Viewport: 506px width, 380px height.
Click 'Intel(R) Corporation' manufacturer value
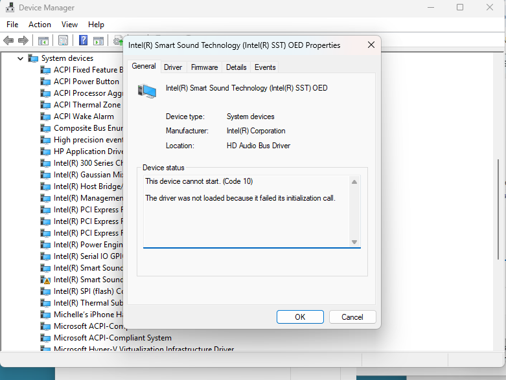(x=256, y=131)
